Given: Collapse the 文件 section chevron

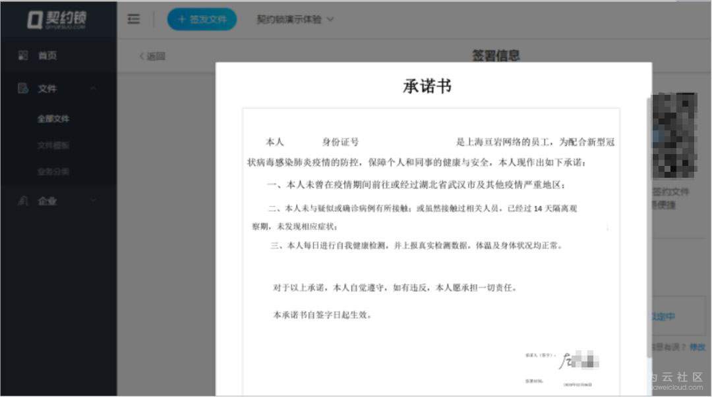Looking at the screenshot, I should [93, 88].
